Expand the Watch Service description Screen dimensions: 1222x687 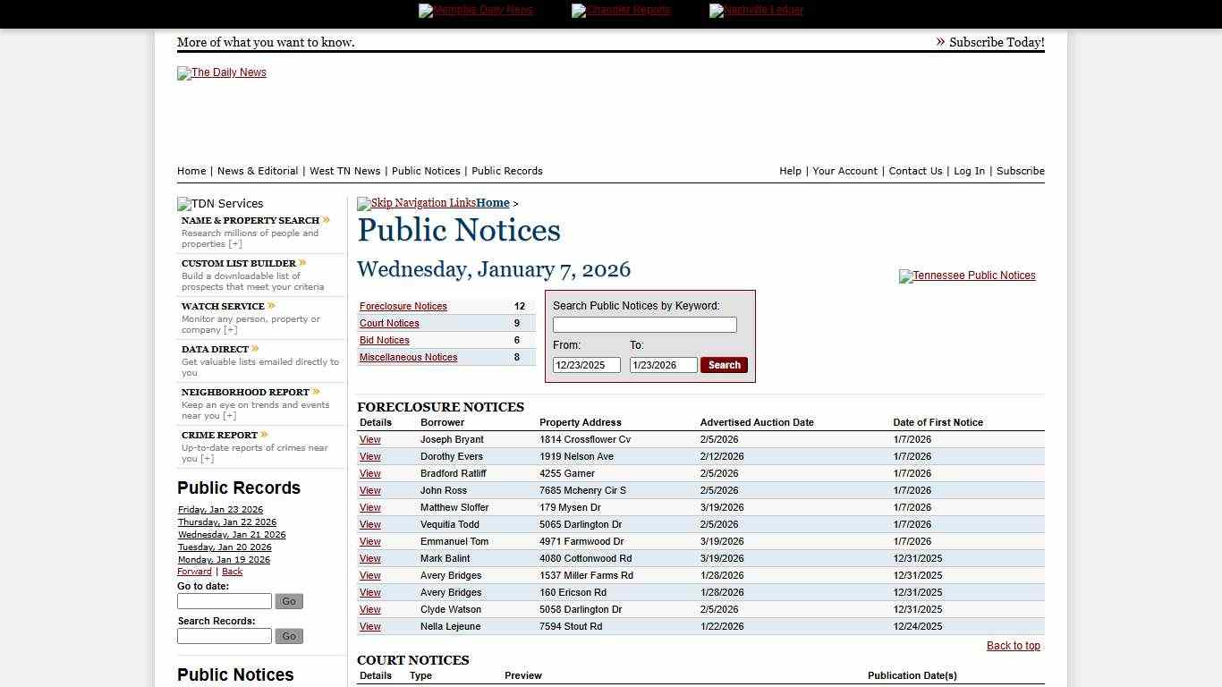231,329
